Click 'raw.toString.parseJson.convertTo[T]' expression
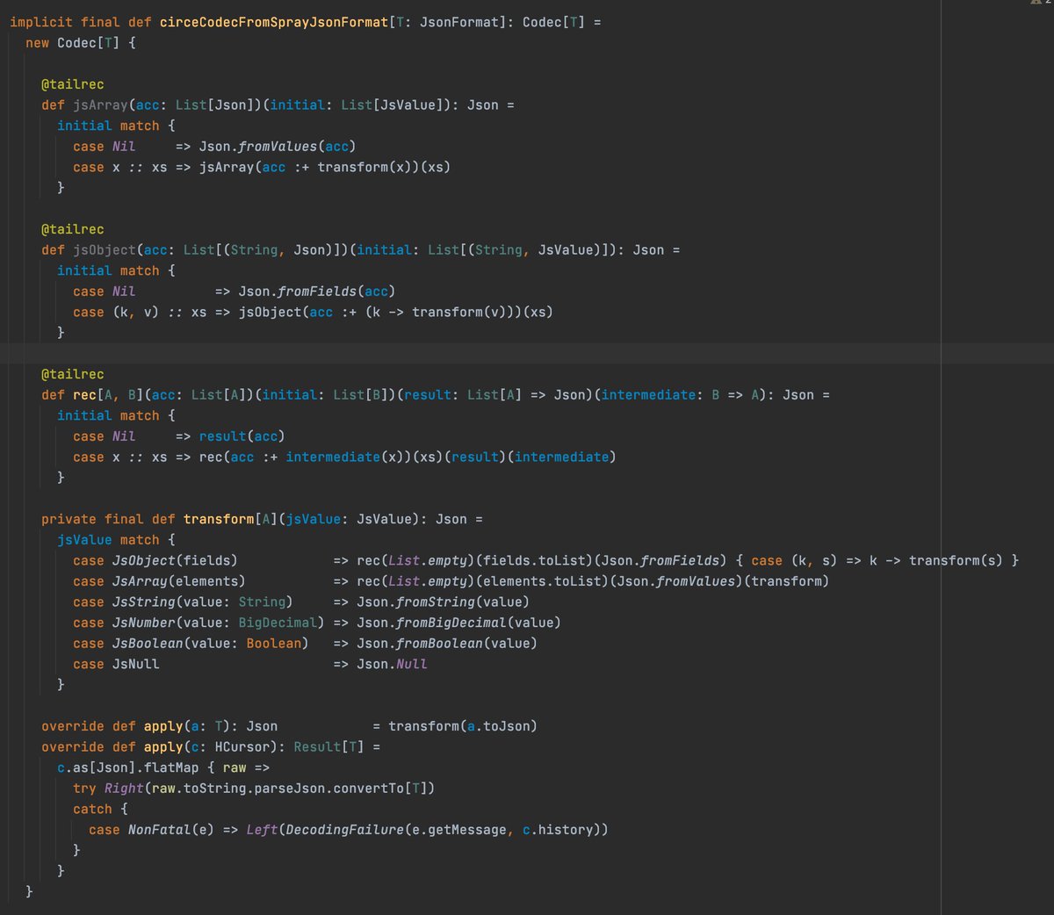This screenshot has height=915, width=1054. click(x=289, y=788)
